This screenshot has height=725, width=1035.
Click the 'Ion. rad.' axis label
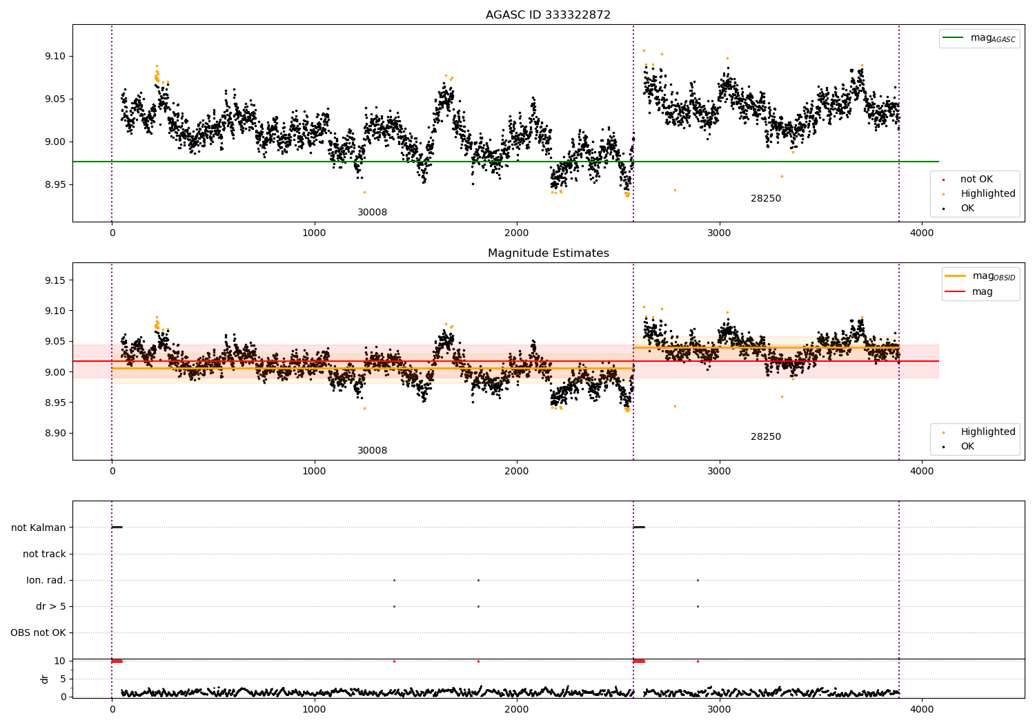[46, 580]
